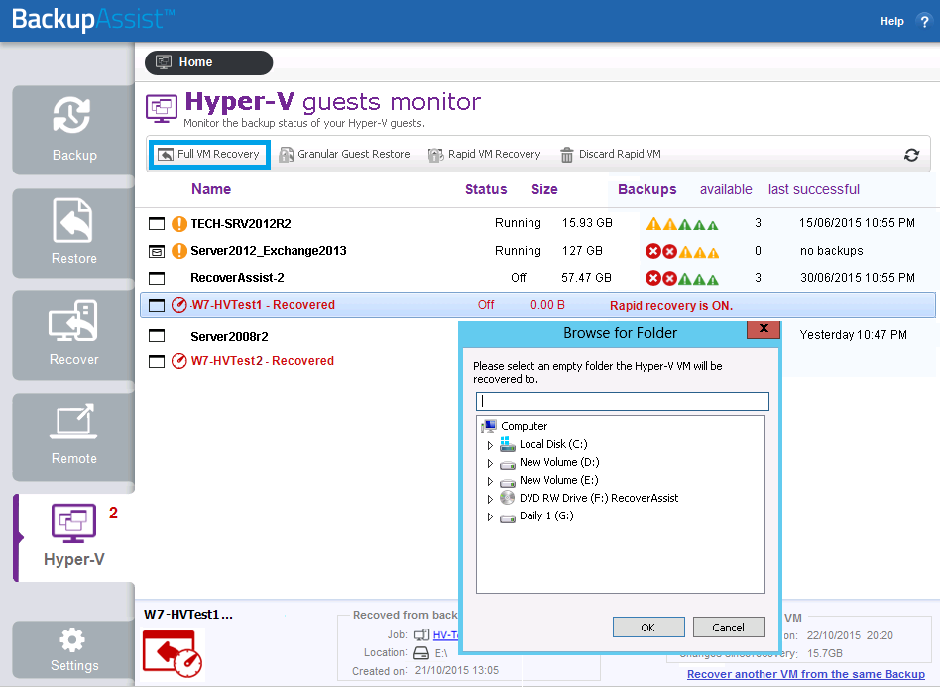Click the red recovery gauge icon on W7-HVTest2
Viewport: 940px width, 687px height.
(179, 361)
